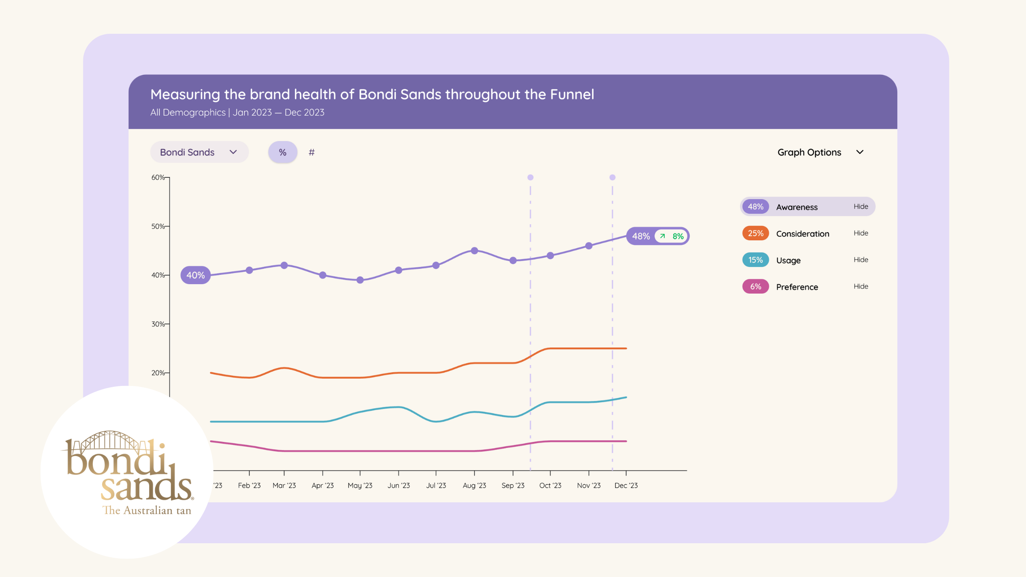Viewport: 1026px width, 577px height.
Task: Click the 48% end-value label with 8% increase
Action: coord(657,236)
